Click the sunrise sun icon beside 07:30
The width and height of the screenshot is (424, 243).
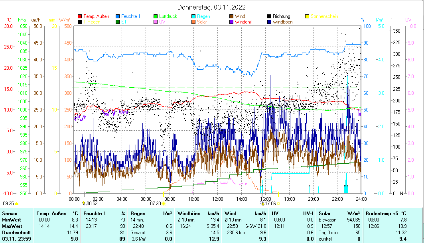164,203
